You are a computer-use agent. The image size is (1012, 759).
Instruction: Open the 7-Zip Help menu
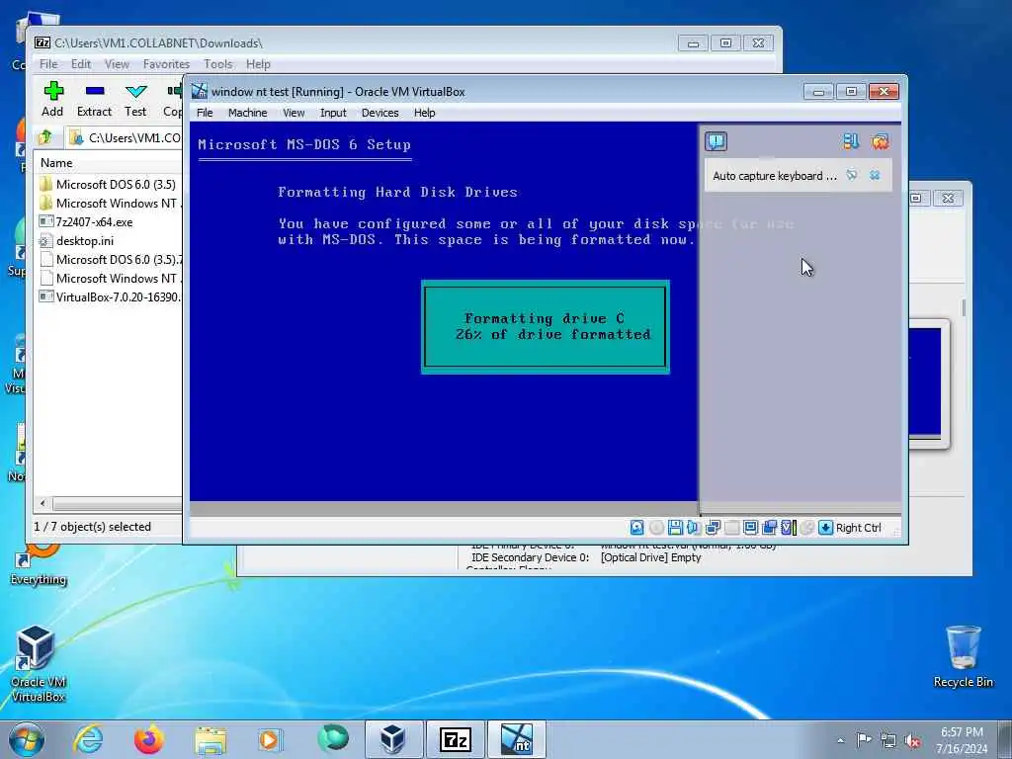pos(258,64)
